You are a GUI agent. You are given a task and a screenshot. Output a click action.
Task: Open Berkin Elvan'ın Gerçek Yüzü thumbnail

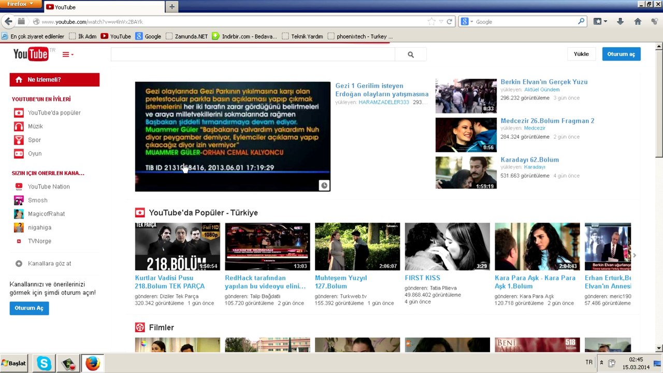[x=466, y=96]
